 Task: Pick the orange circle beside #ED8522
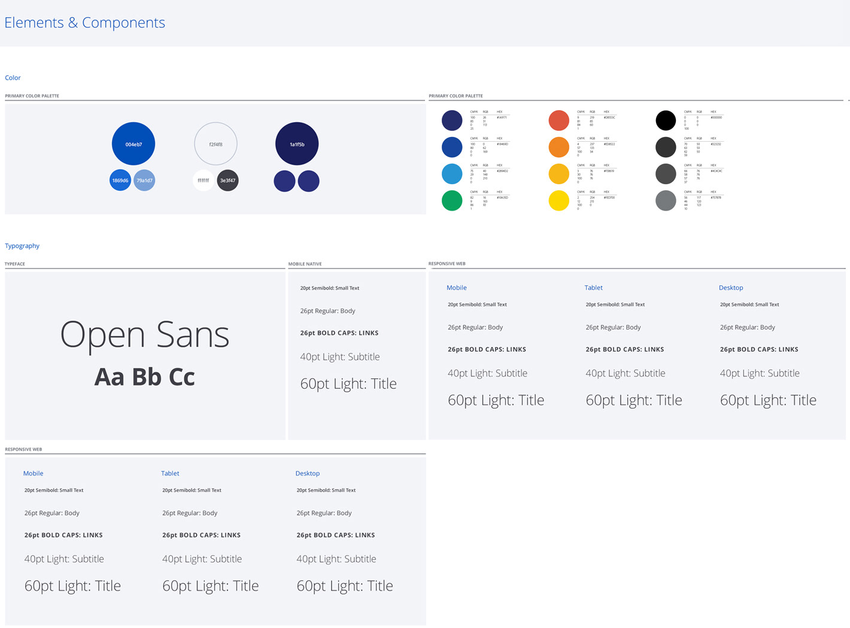coord(558,147)
